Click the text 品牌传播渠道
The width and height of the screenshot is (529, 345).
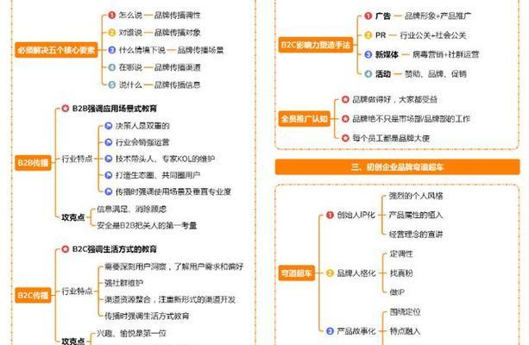[178, 67]
